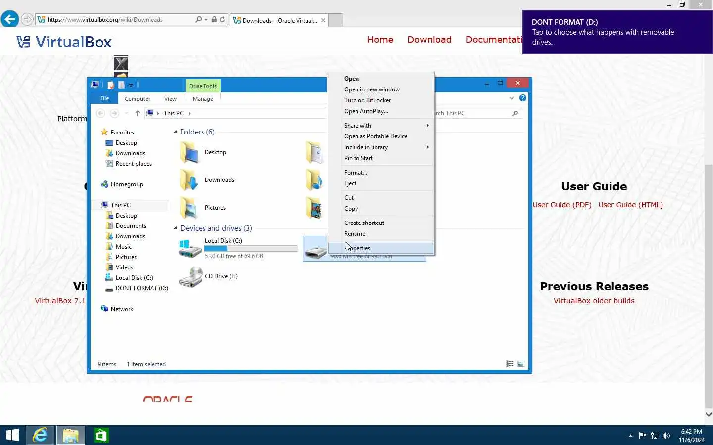Select Open AutoPlay... entry
The width and height of the screenshot is (713, 445).
point(381,111)
